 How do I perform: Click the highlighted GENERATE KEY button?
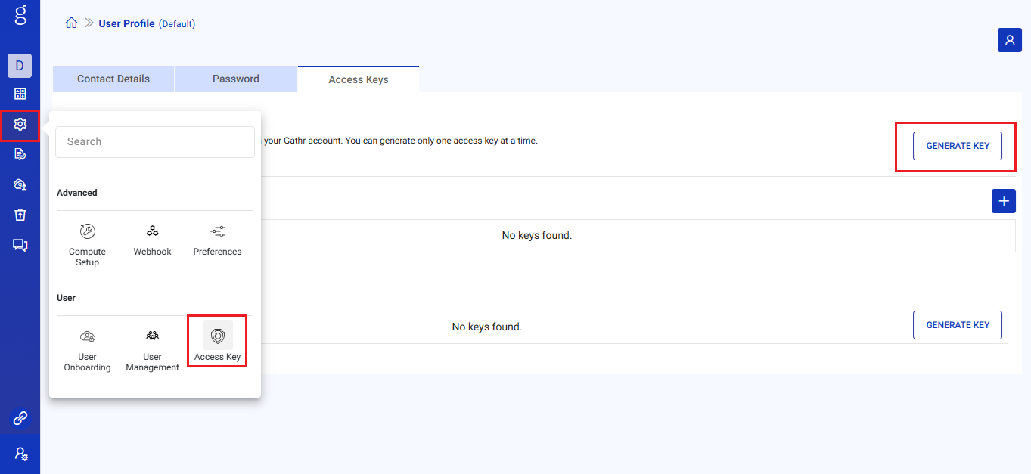point(957,145)
